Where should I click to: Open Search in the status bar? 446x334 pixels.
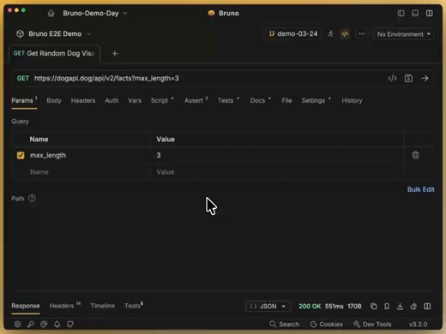[284, 325]
